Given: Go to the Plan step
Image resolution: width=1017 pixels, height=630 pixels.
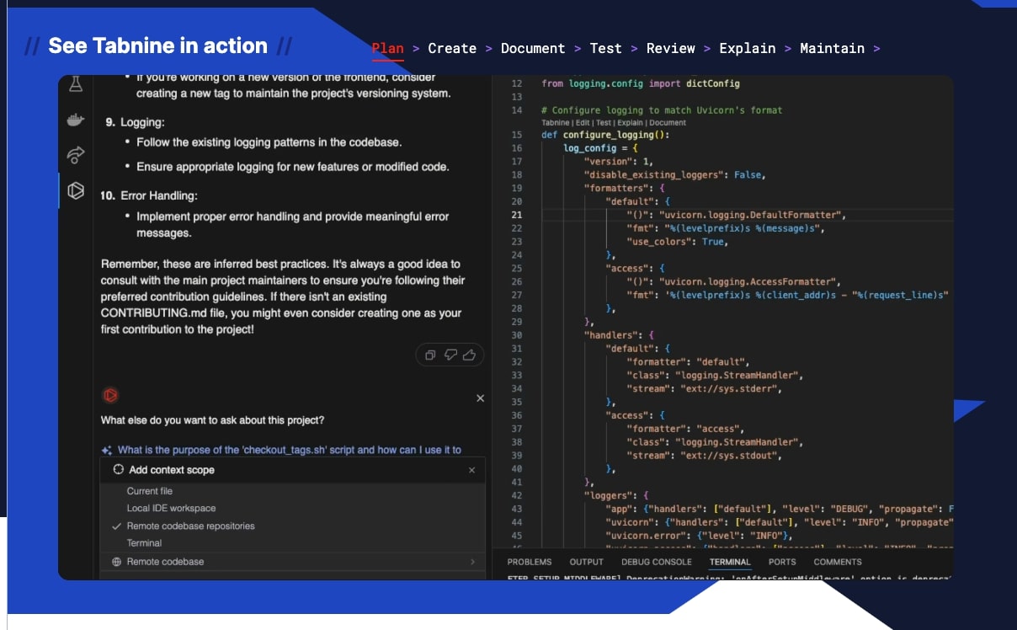Looking at the screenshot, I should click(387, 48).
